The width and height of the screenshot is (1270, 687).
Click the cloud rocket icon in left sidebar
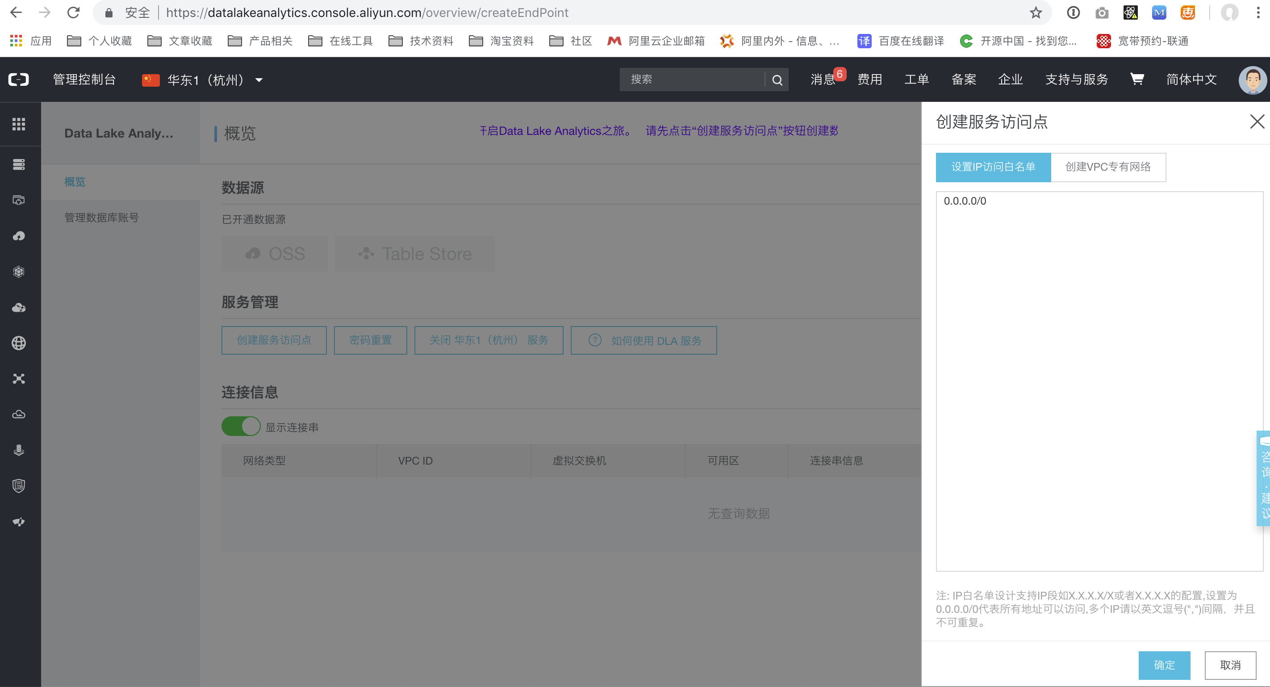(19, 236)
